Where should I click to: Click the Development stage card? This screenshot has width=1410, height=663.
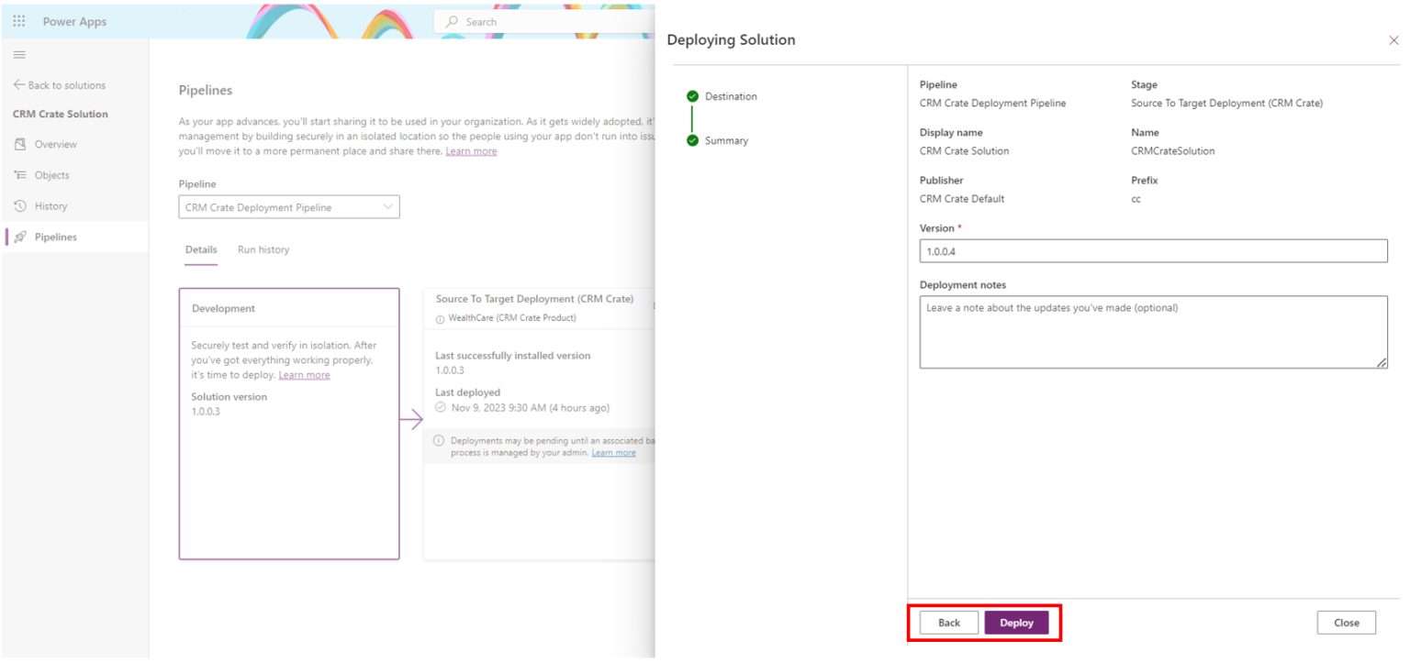point(289,423)
